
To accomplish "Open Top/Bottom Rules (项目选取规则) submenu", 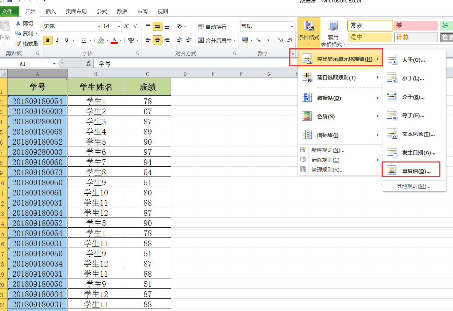I will (340, 77).
